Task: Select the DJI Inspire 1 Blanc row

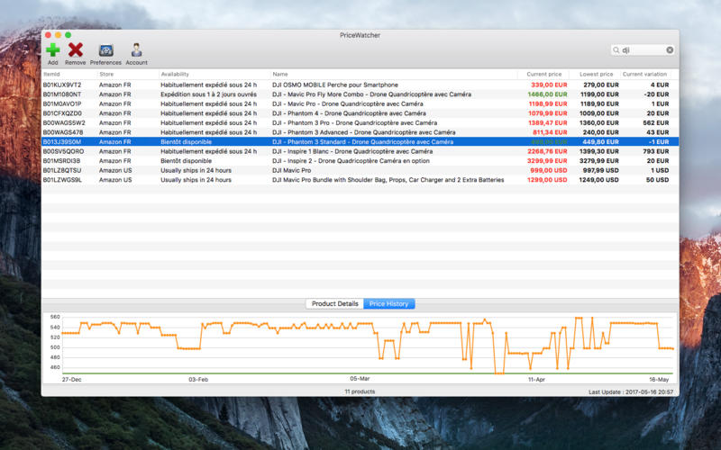Action: coord(360,151)
